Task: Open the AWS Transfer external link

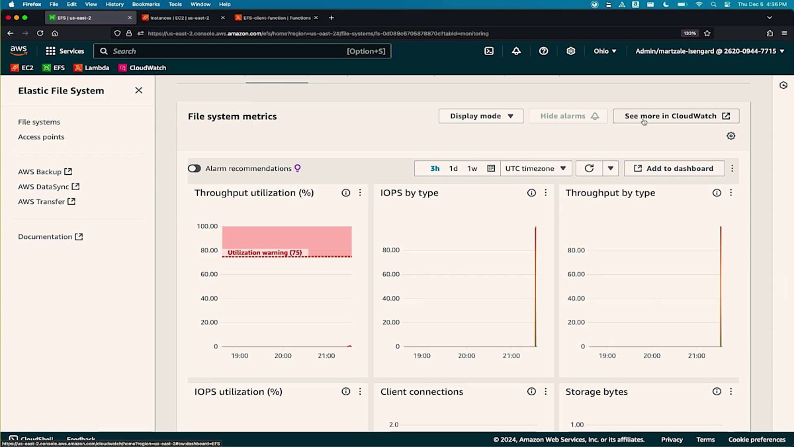Action: [47, 201]
